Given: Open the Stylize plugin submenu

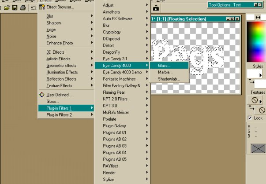Looking at the screenshot, I should point(122,179).
